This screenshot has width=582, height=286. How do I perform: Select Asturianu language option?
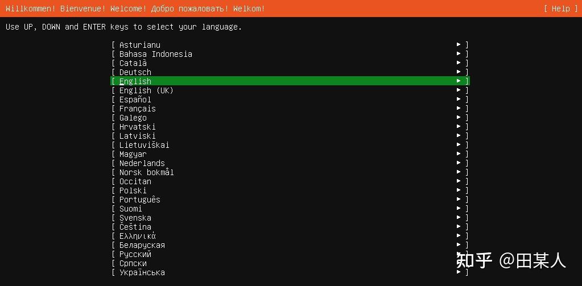point(140,45)
